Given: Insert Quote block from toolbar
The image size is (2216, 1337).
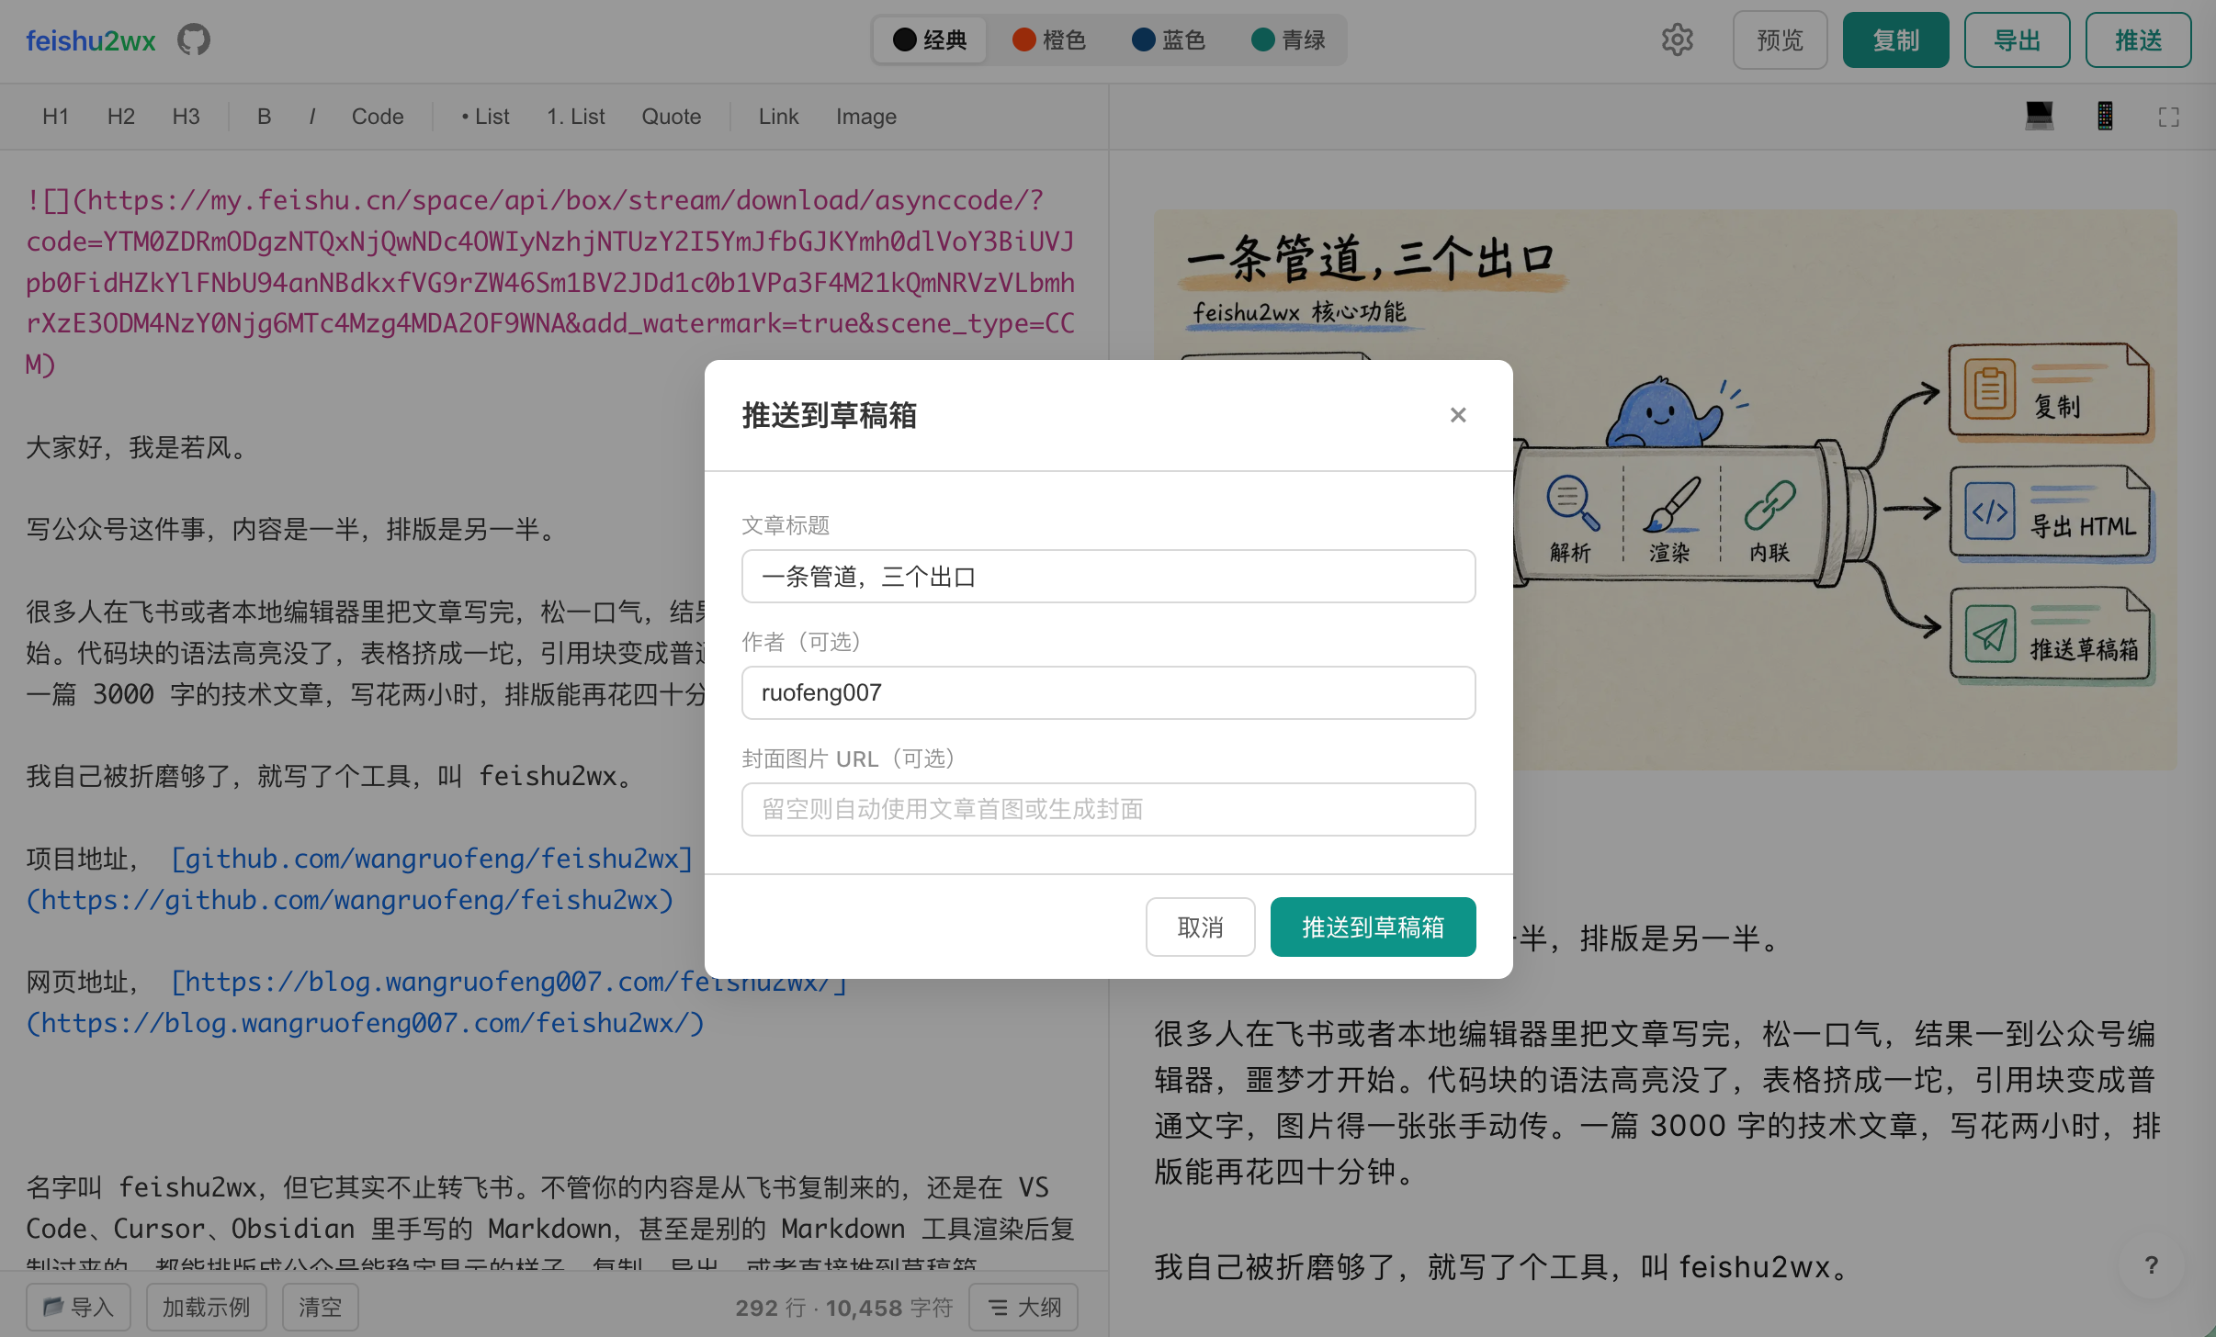Looking at the screenshot, I should point(672,117).
